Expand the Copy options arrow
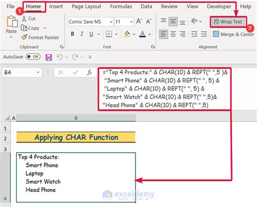257x207 pixels. [44, 28]
